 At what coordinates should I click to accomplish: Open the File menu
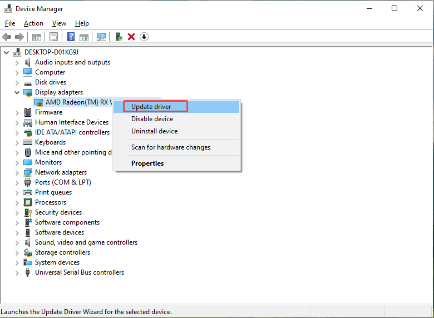(10, 23)
